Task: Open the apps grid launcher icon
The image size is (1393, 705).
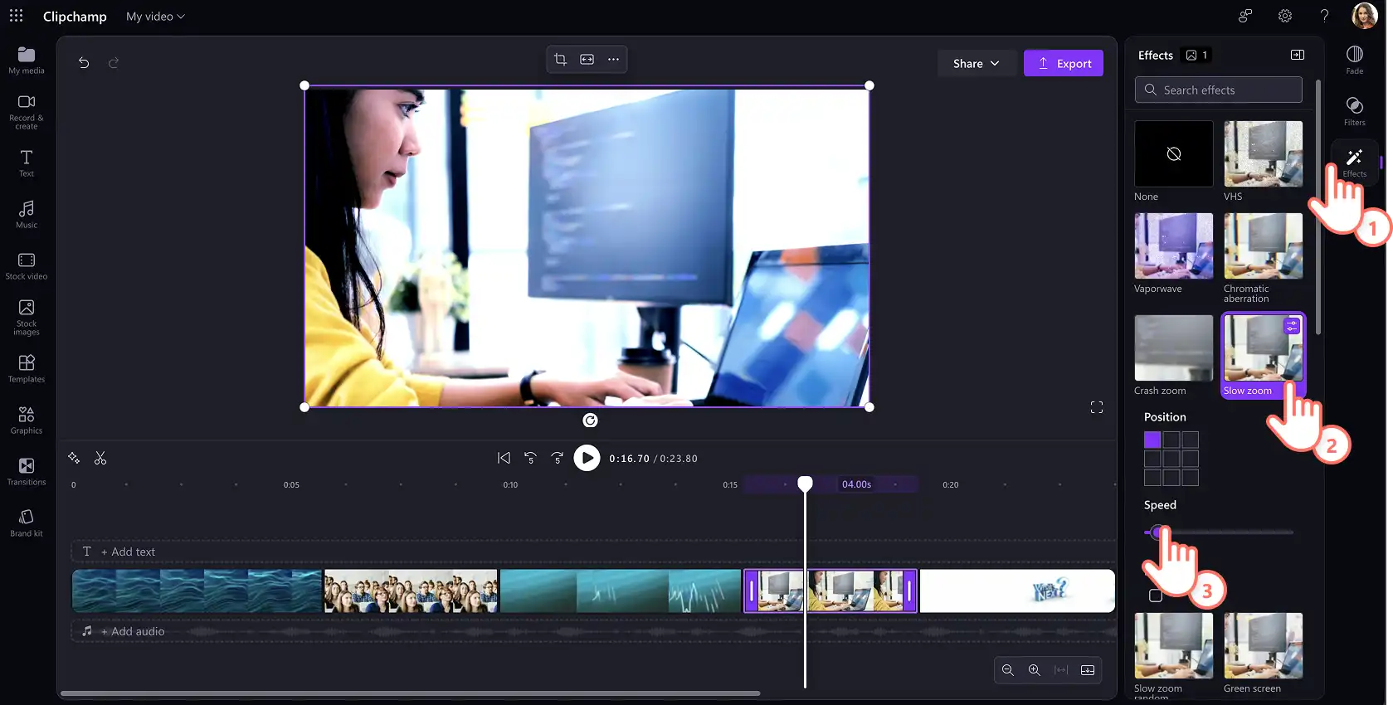Action: click(16, 16)
